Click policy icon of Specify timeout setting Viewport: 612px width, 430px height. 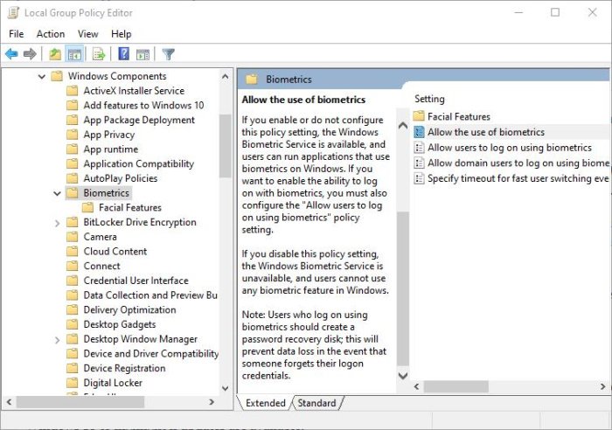click(x=419, y=178)
